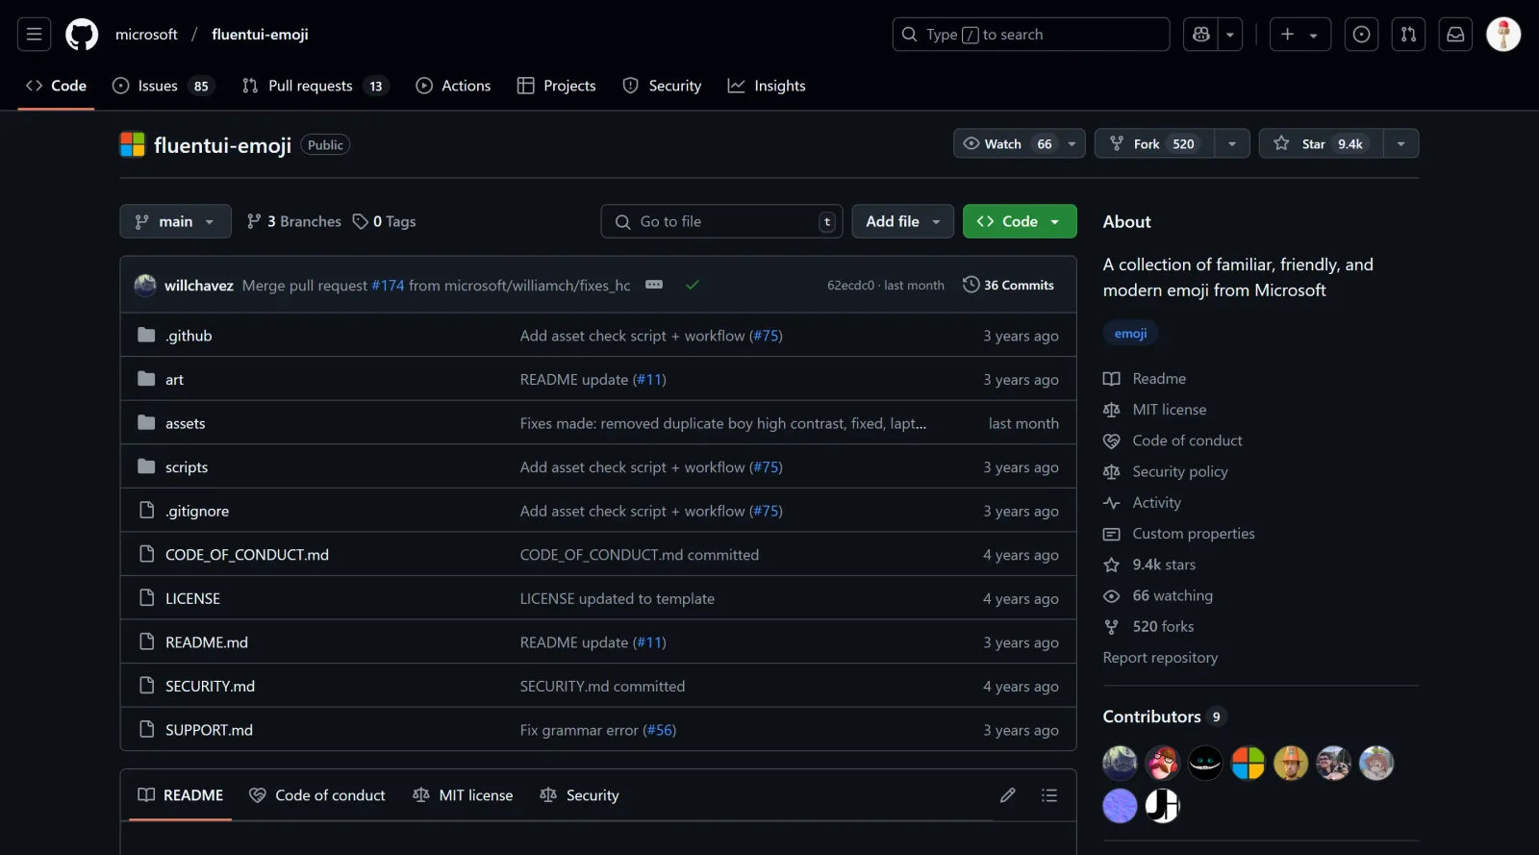Star the fluentui-emoji repository

1322,143
